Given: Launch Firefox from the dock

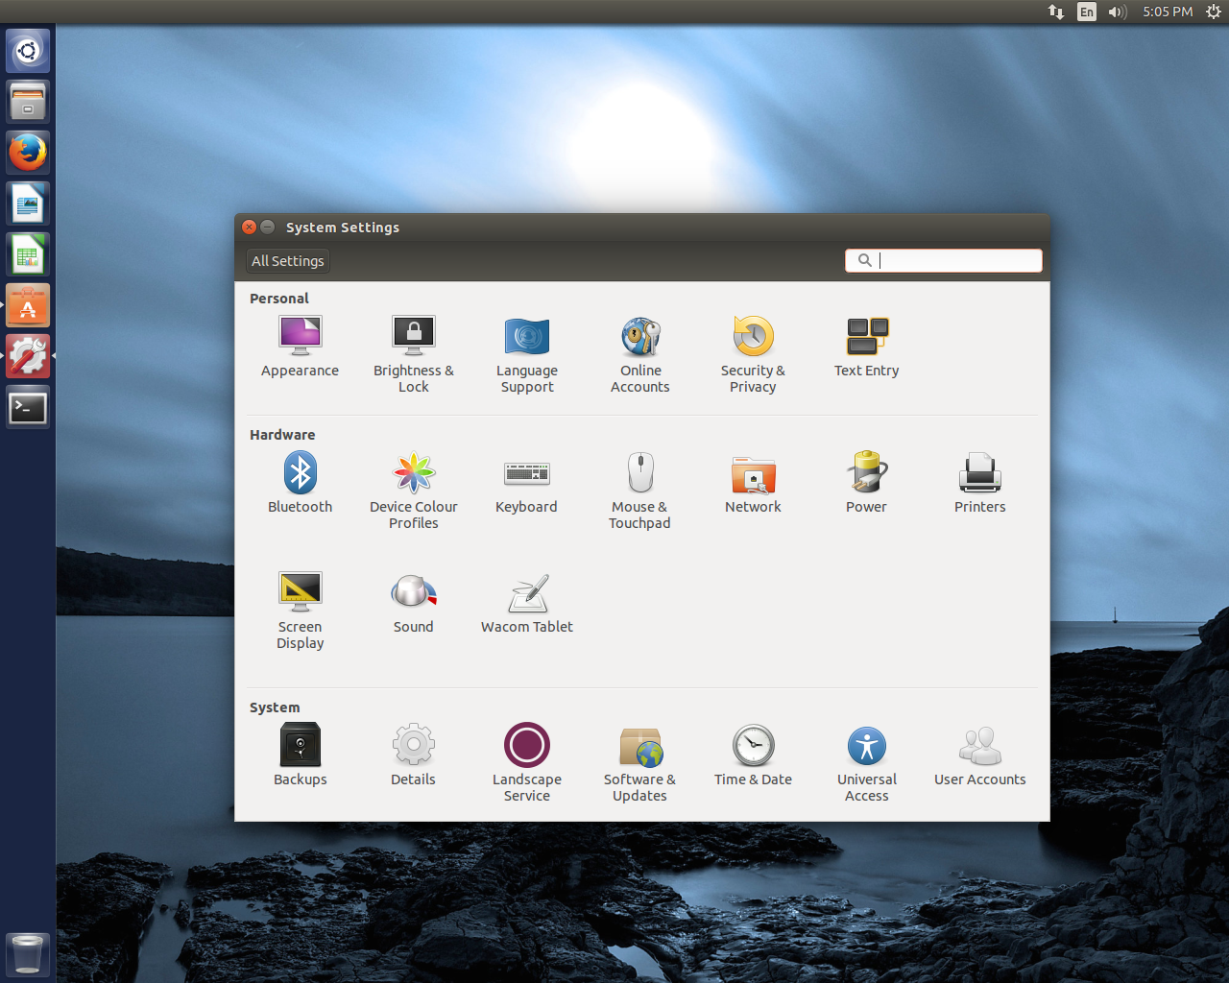Looking at the screenshot, I should click(x=28, y=153).
